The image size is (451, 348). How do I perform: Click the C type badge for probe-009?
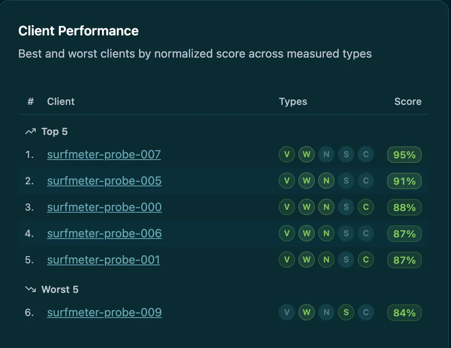tap(366, 312)
